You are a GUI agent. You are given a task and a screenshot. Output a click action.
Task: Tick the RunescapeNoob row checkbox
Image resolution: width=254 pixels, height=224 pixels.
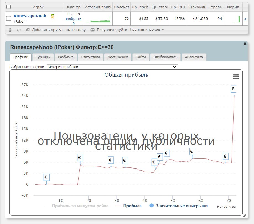click(x=9, y=18)
